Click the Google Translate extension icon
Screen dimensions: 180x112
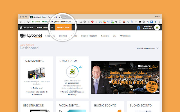click(132, 22)
